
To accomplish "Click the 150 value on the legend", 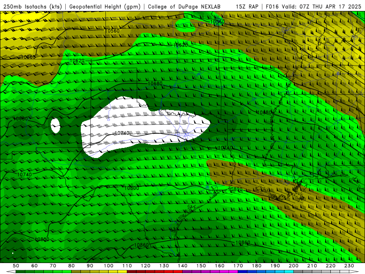I will (x=201, y=266).
